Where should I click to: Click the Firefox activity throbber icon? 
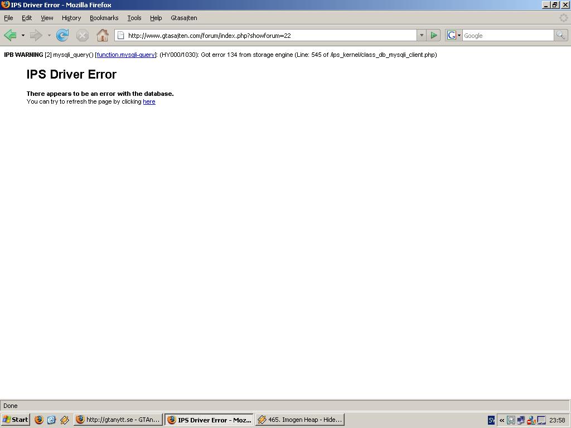[563, 18]
